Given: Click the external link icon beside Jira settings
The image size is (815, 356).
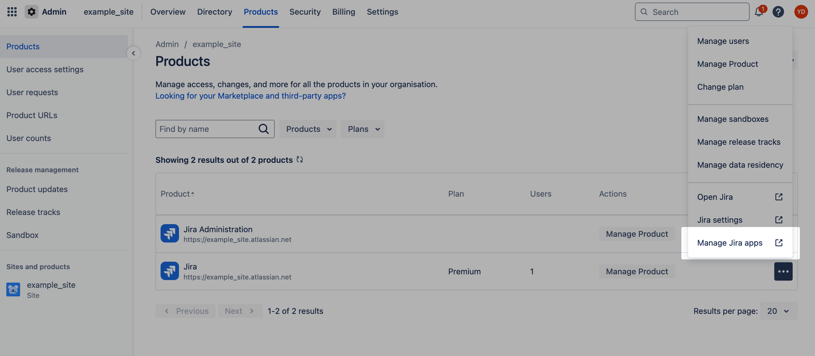Looking at the screenshot, I should tap(779, 220).
